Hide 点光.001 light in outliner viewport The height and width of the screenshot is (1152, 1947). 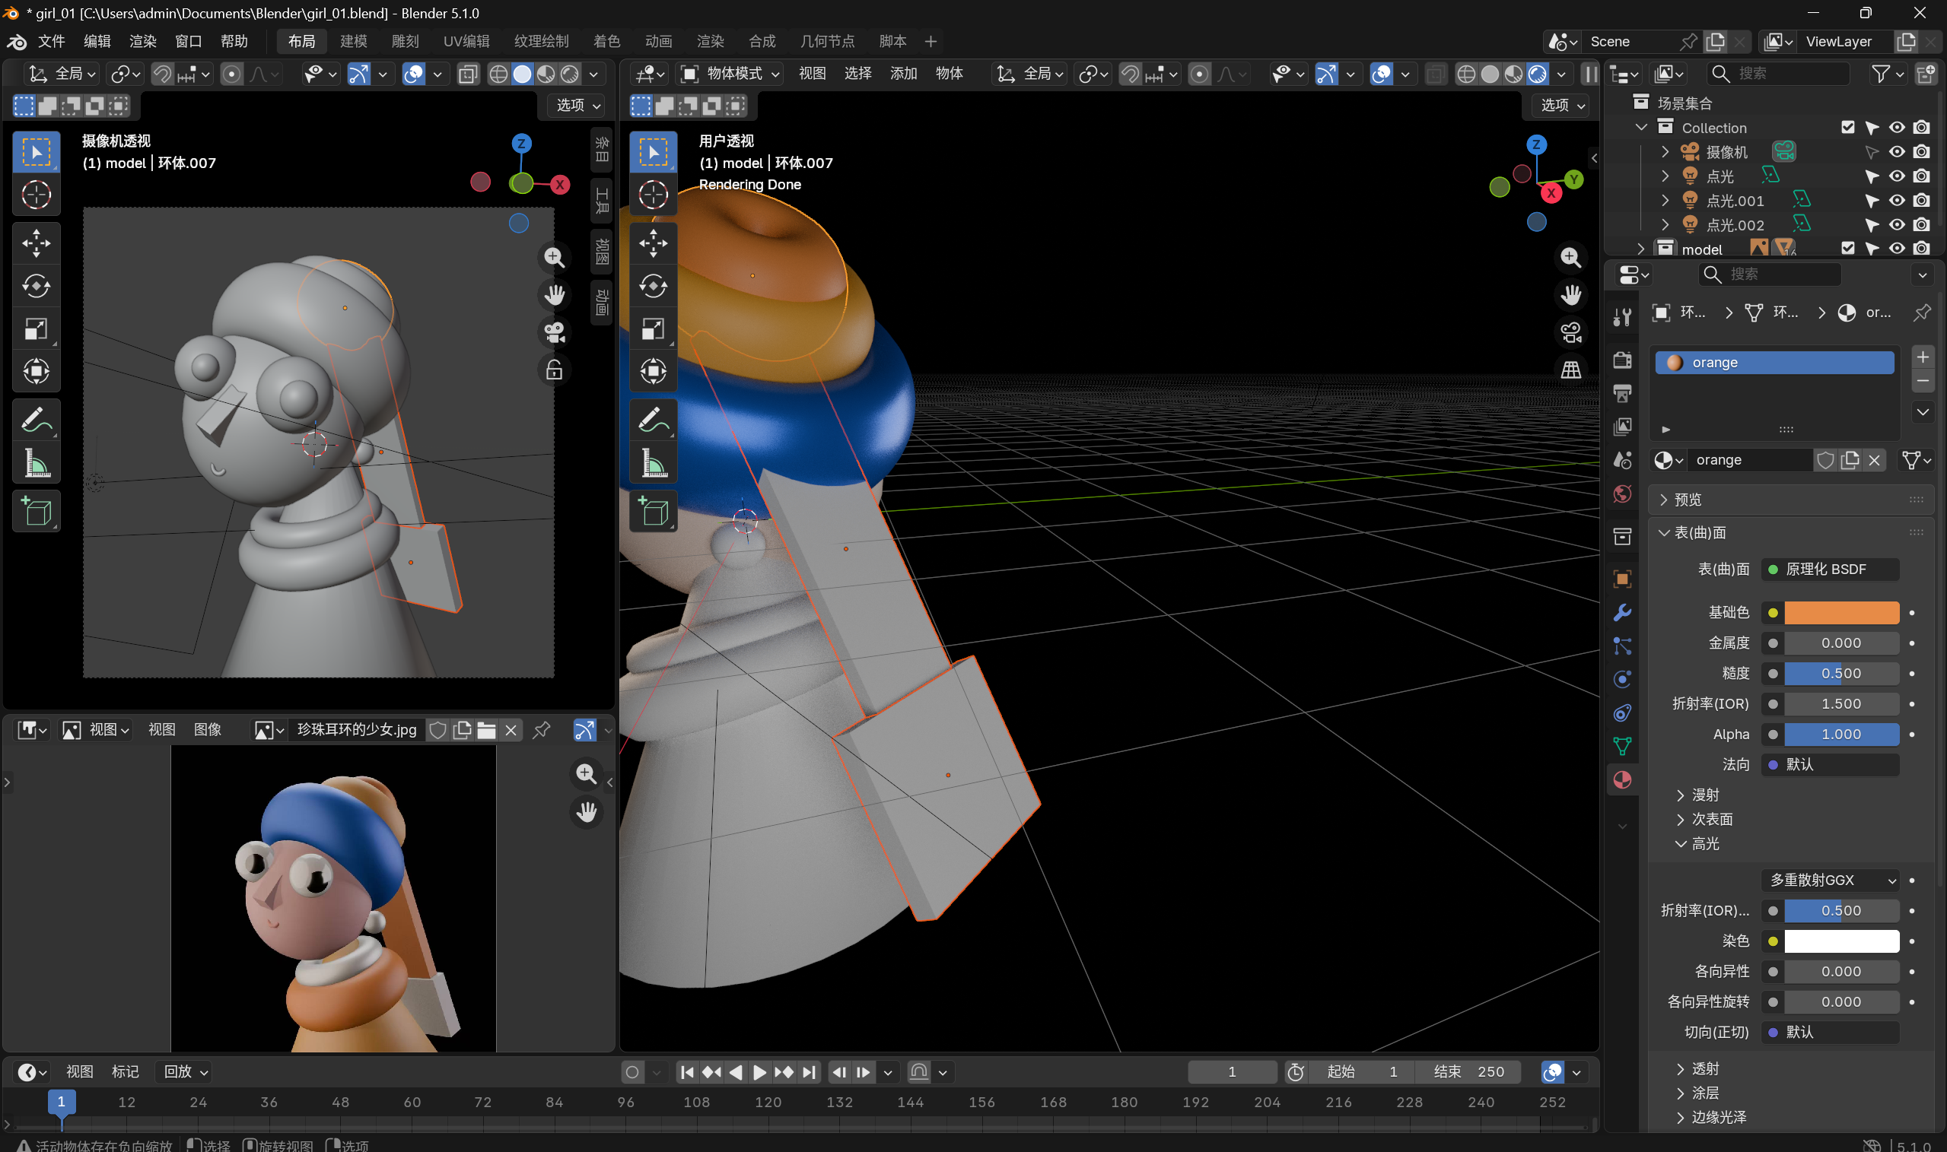tap(1897, 200)
